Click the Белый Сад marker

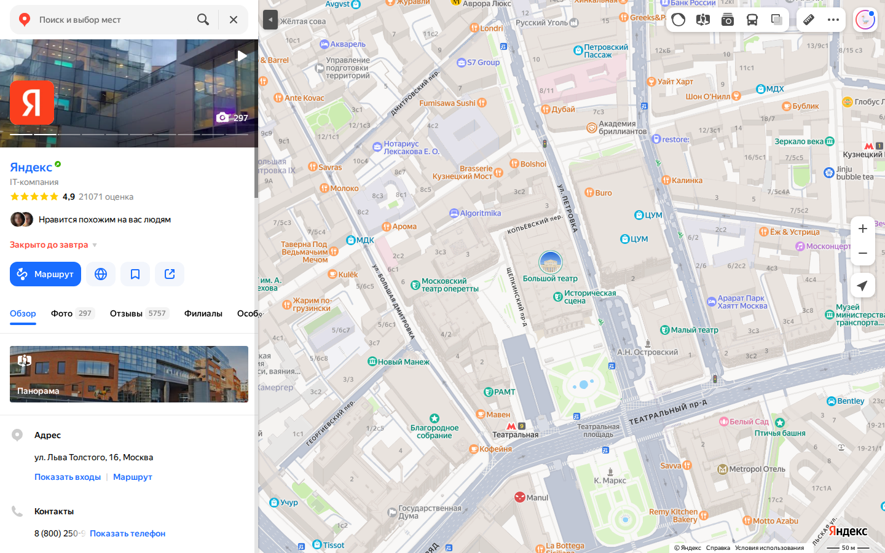(724, 422)
